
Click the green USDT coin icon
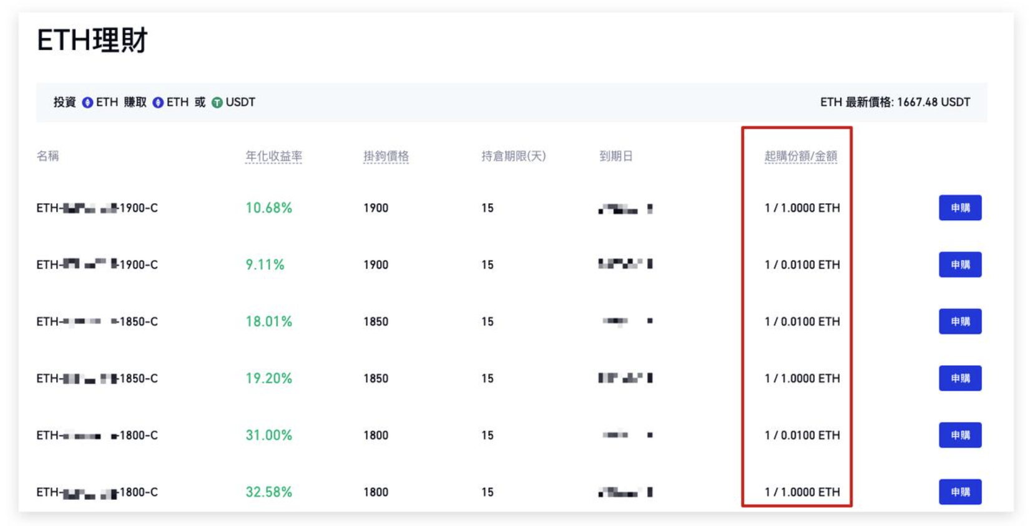[x=217, y=102]
